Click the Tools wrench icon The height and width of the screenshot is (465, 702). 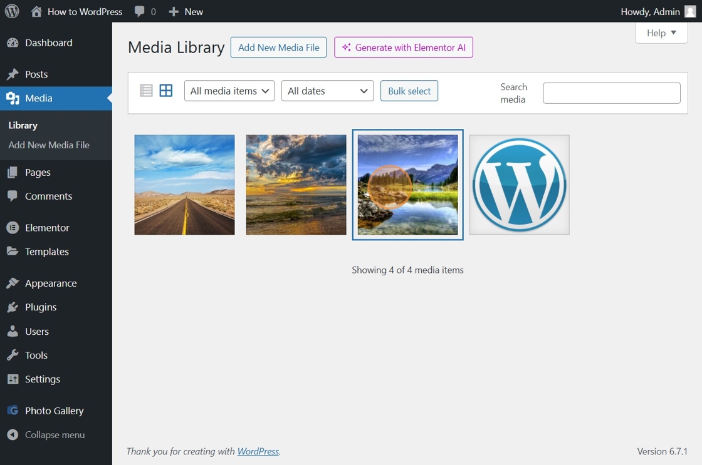(13, 355)
